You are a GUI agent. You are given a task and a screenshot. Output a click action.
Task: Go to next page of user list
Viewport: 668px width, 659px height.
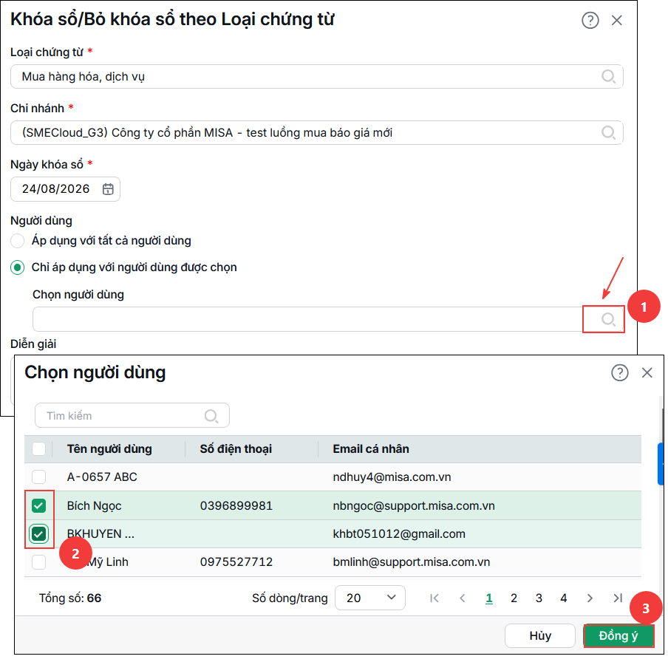click(590, 598)
